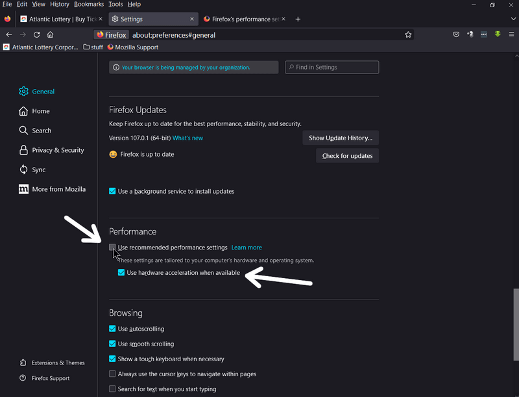List all tabs with the chevron

[x=513, y=19]
